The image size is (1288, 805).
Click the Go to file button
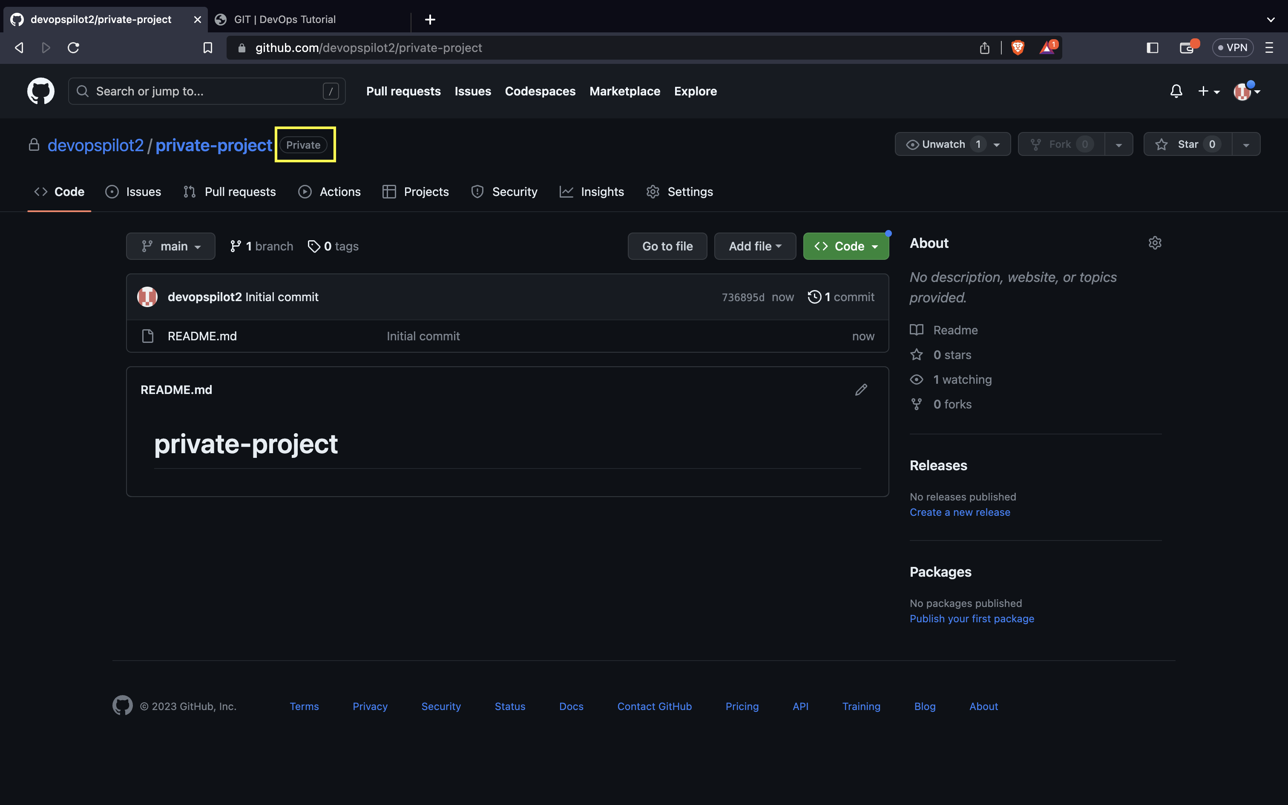pyautogui.click(x=667, y=246)
